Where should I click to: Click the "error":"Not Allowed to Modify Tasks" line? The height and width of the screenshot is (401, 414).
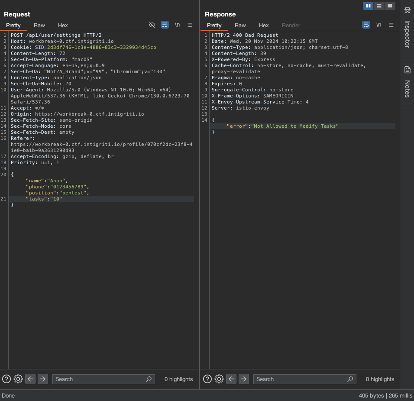point(283,126)
